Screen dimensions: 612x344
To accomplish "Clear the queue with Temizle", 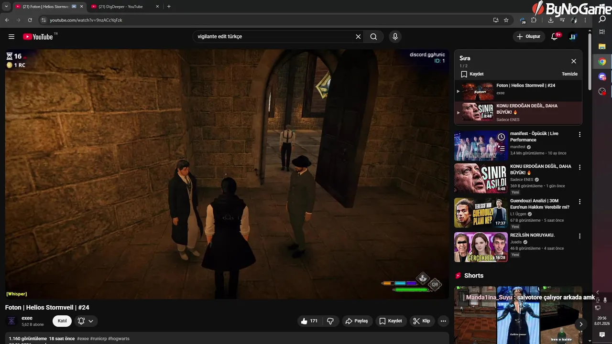I will pos(569,74).
